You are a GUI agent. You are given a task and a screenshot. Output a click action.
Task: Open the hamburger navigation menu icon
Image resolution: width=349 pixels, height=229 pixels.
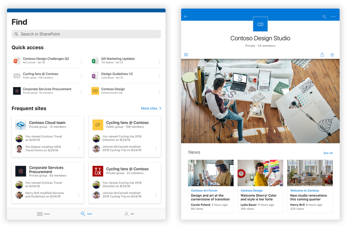click(x=186, y=55)
